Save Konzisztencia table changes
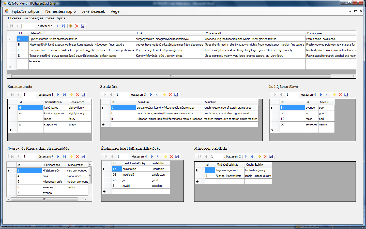Image resolution: width=366 pixels, height=229 pixels. 83,95
